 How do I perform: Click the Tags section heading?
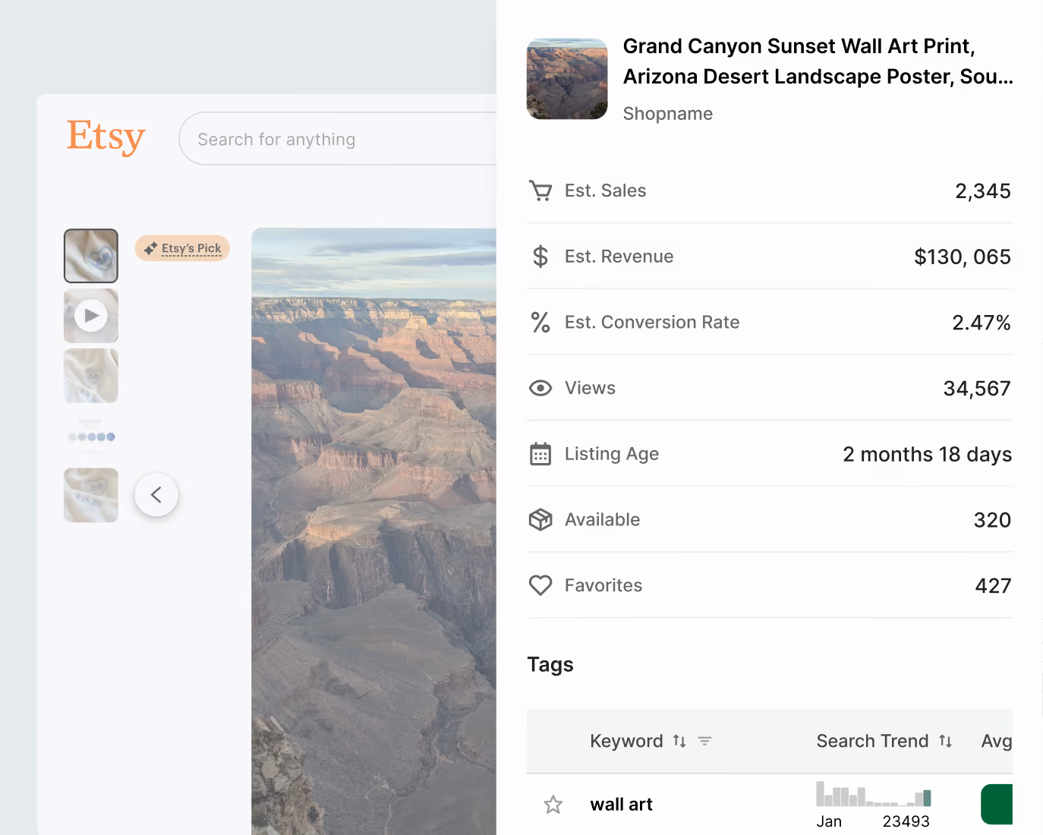pyautogui.click(x=550, y=665)
